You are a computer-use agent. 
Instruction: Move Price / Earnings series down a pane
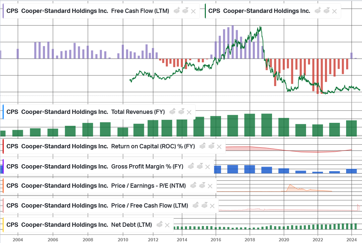click(202, 185)
